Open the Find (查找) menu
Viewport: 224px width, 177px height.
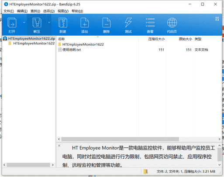tap(35, 11)
